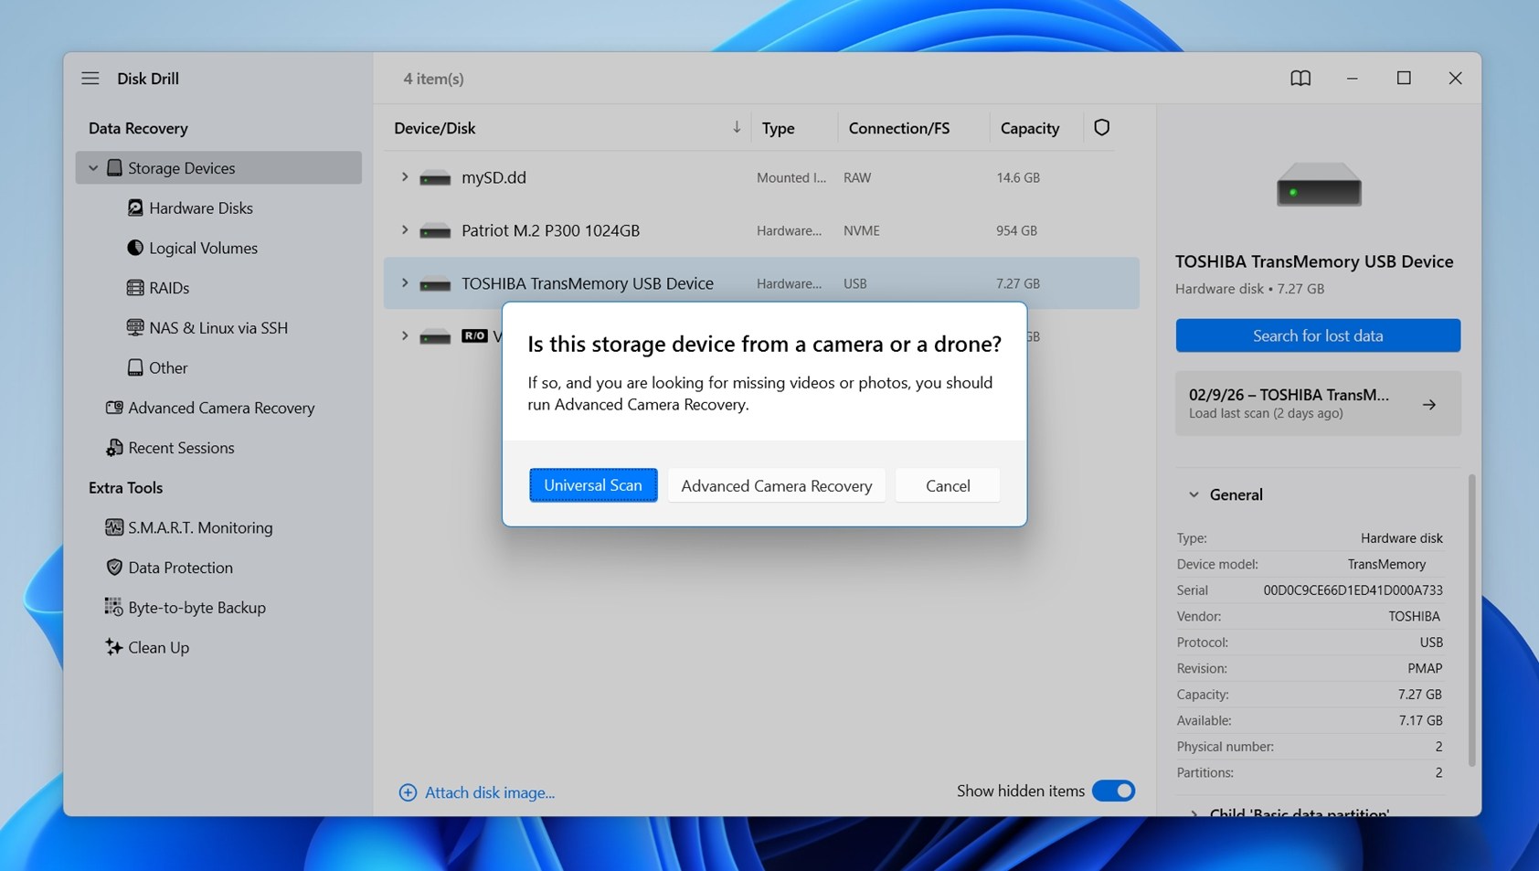1539x871 pixels.
Task: Click the shield protection column icon
Action: click(x=1101, y=128)
